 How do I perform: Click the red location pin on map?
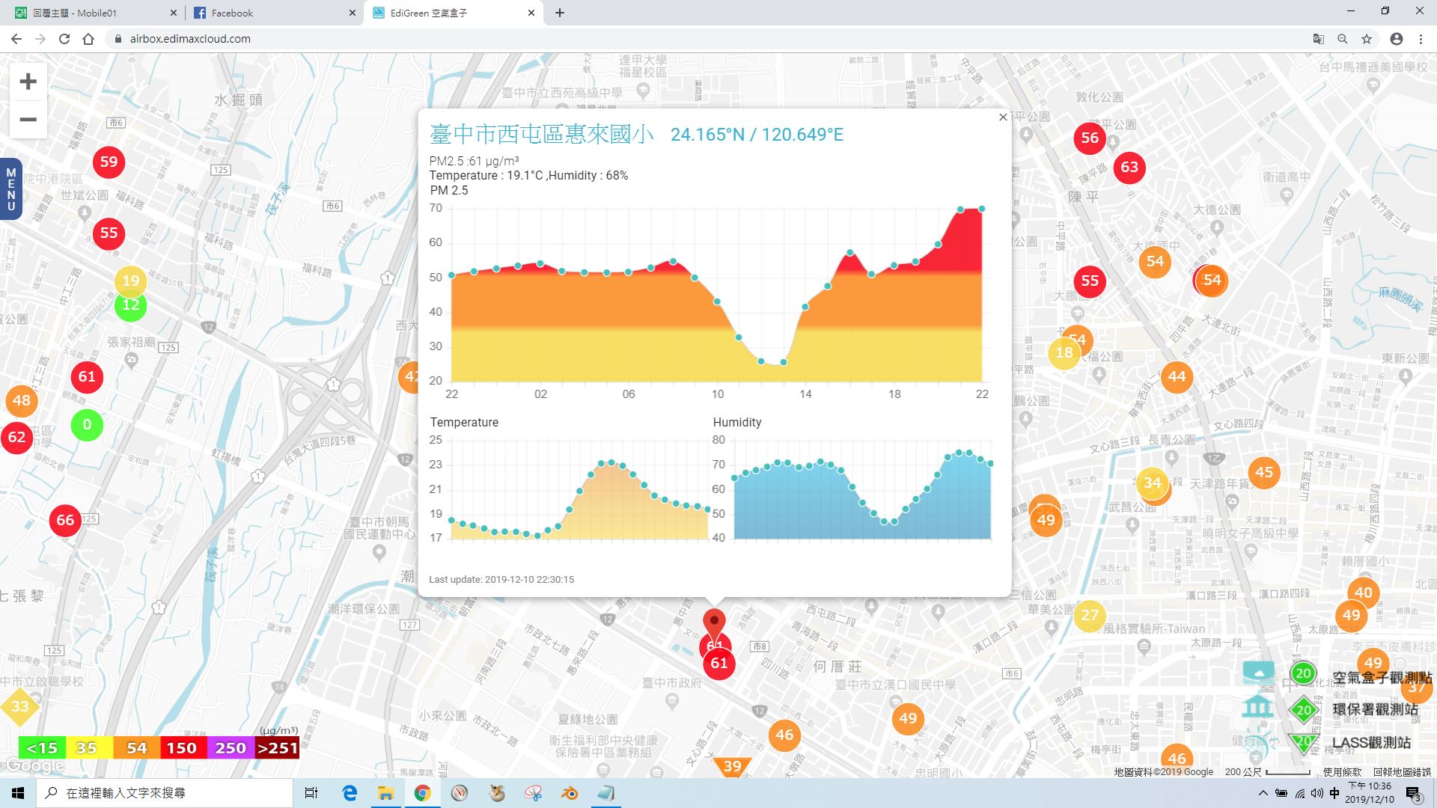(714, 624)
